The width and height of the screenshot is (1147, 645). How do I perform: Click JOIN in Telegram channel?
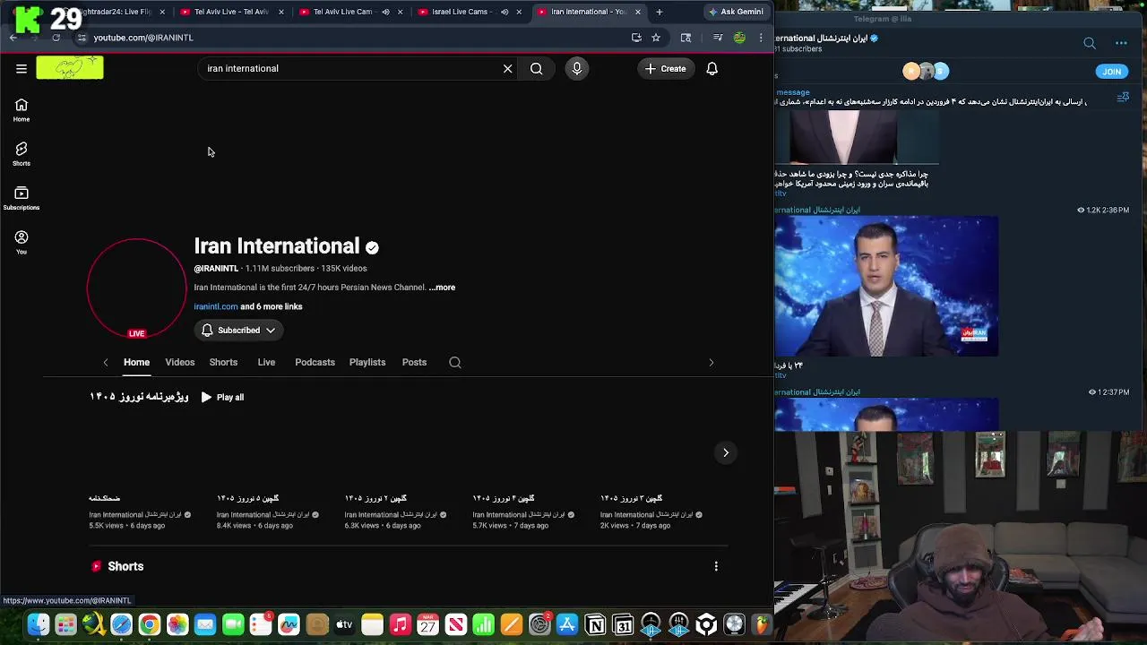click(x=1111, y=72)
